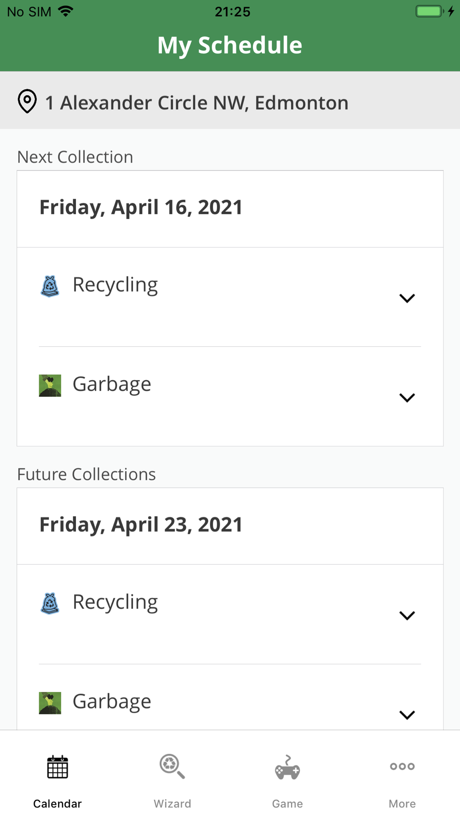Image resolution: width=460 pixels, height=818 pixels.
Task: Expand Recycling details for April 16
Action: pos(407,298)
